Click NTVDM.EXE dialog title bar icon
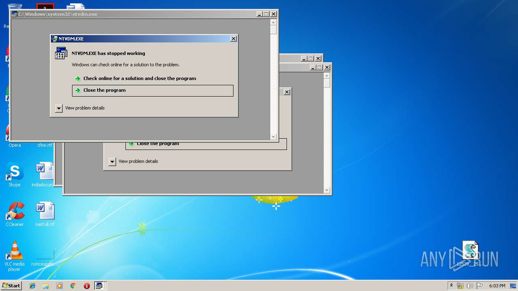 [55, 39]
